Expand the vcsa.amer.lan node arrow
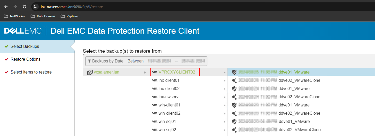The image size is (375, 136). pos(145,72)
